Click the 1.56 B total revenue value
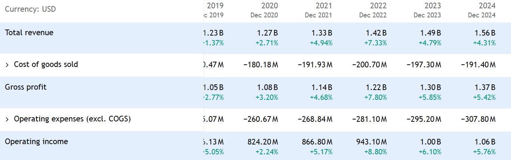Image resolution: width=511 pixels, height=160 pixels. tap(485, 33)
